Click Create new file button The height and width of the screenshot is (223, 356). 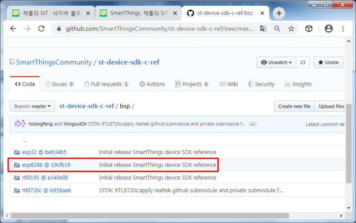tap(294, 106)
